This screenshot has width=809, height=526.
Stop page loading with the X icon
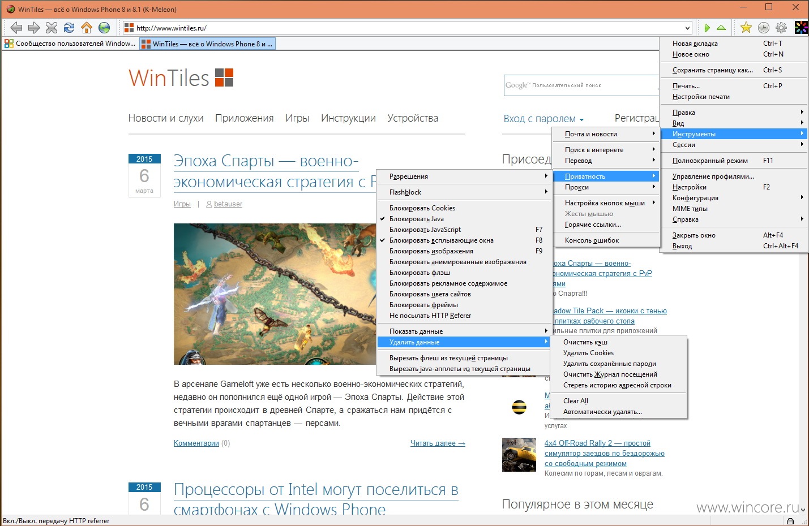click(52, 28)
